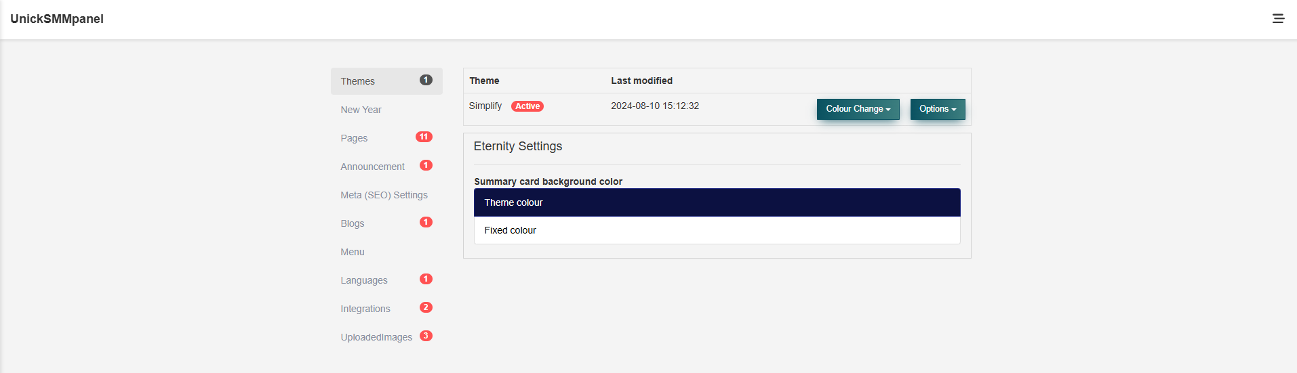Open the Options dropdown button
This screenshot has width=1297, height=373.
[x=937, y=109]
